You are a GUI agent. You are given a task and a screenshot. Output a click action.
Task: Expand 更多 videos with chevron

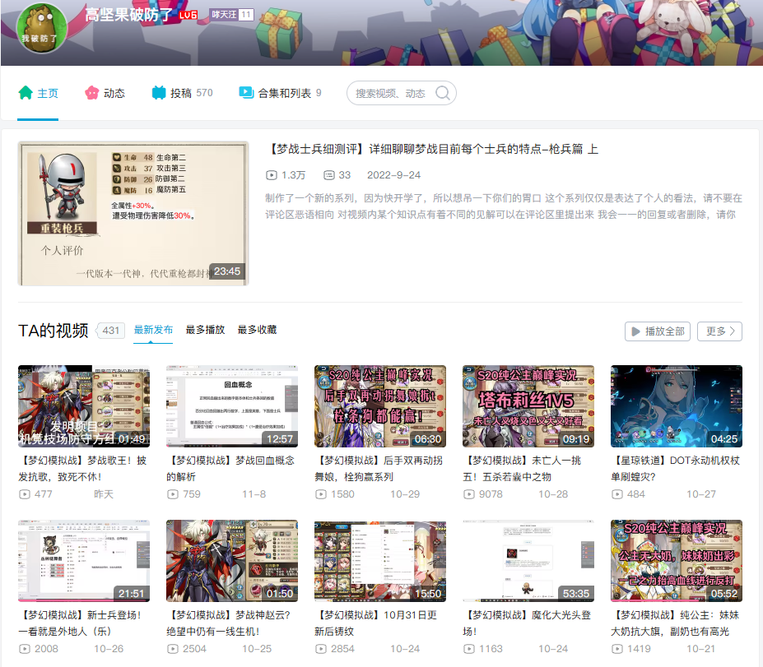[719, 331]
